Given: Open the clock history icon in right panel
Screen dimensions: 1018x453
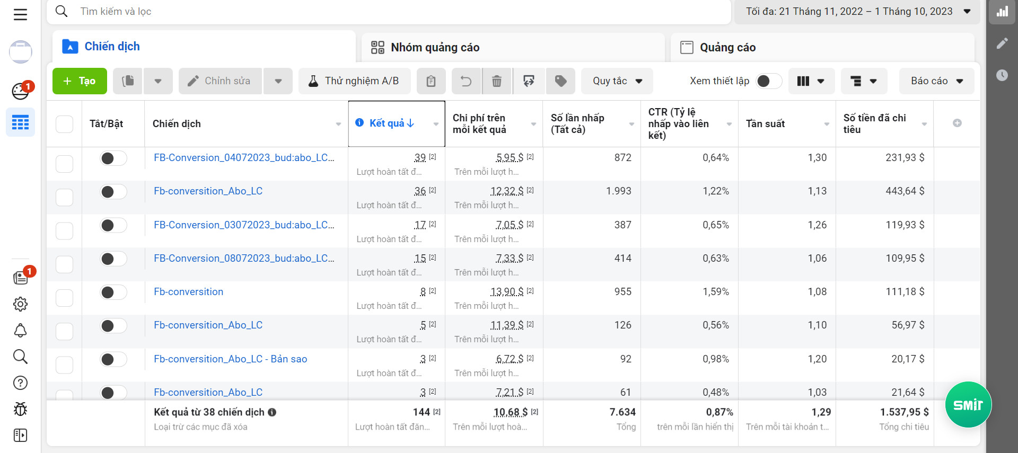Looking at the screenshot, I should point(1002,75).
